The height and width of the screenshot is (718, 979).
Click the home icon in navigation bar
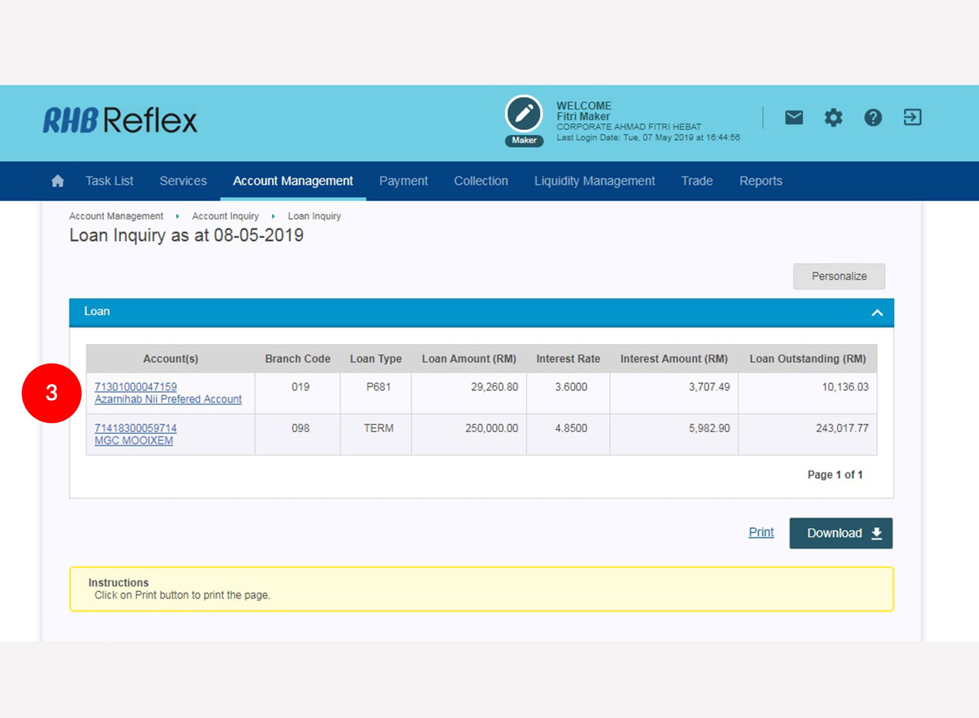(x=58, y=181)
